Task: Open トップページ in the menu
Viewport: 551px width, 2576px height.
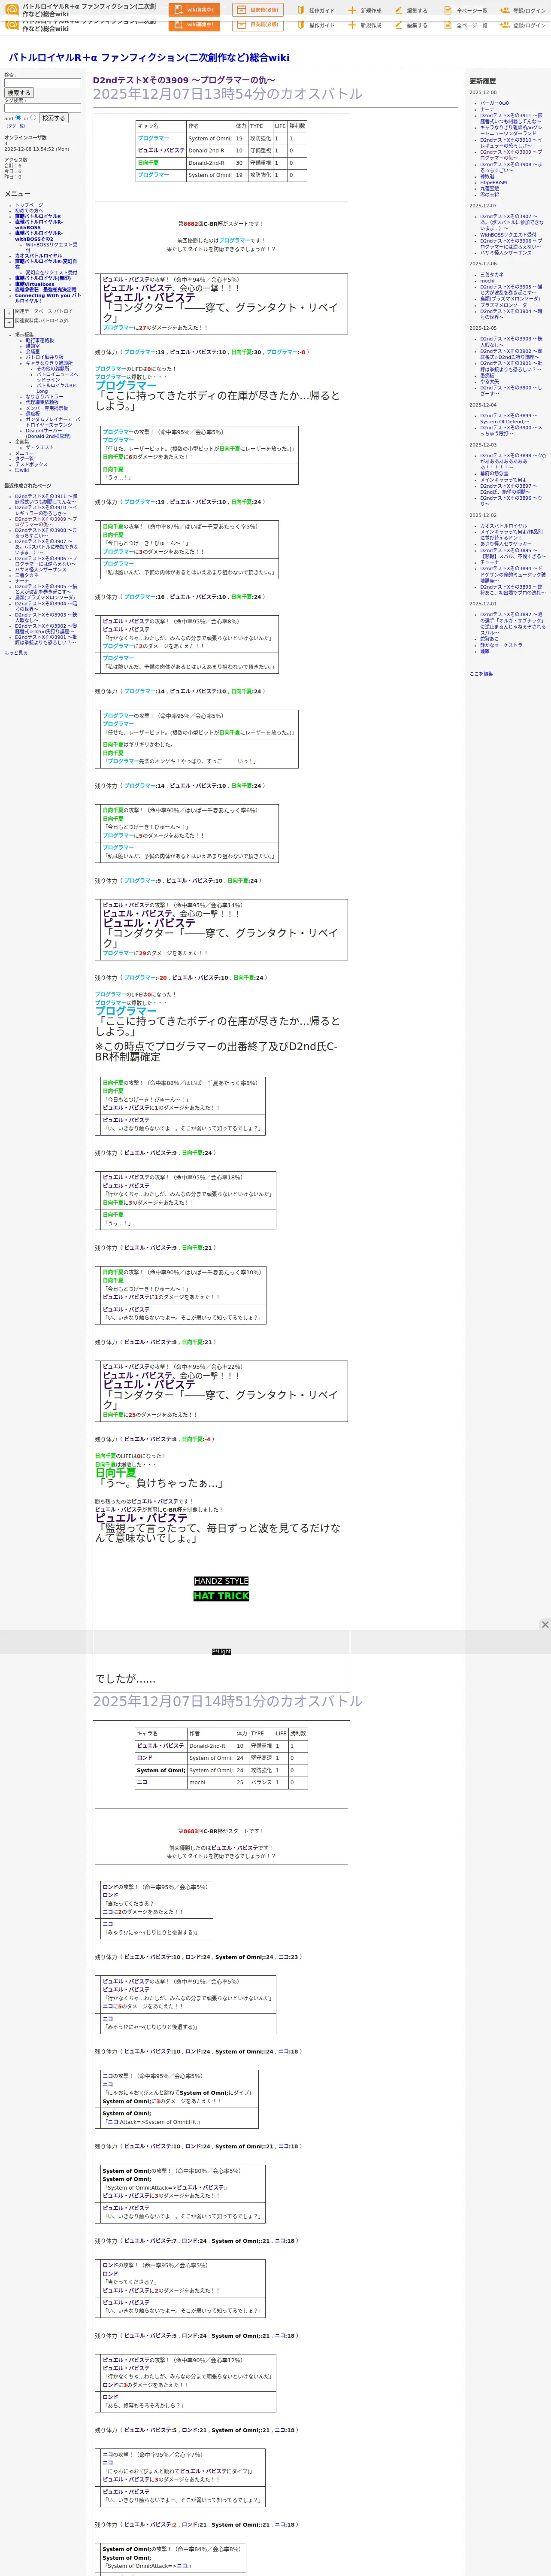Action: coord(29,205)
